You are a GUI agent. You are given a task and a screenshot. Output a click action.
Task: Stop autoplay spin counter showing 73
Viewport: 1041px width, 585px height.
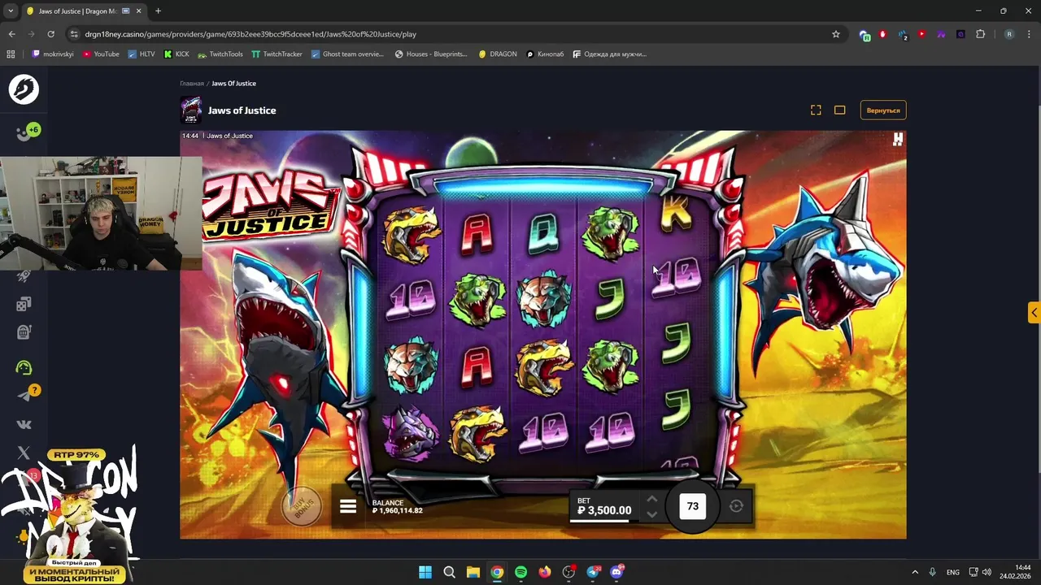pos(693,506)
